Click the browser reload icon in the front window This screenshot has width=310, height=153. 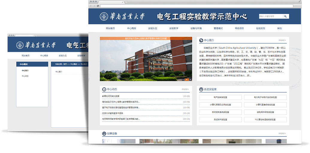pyautogui.click(x=98, y=6)
